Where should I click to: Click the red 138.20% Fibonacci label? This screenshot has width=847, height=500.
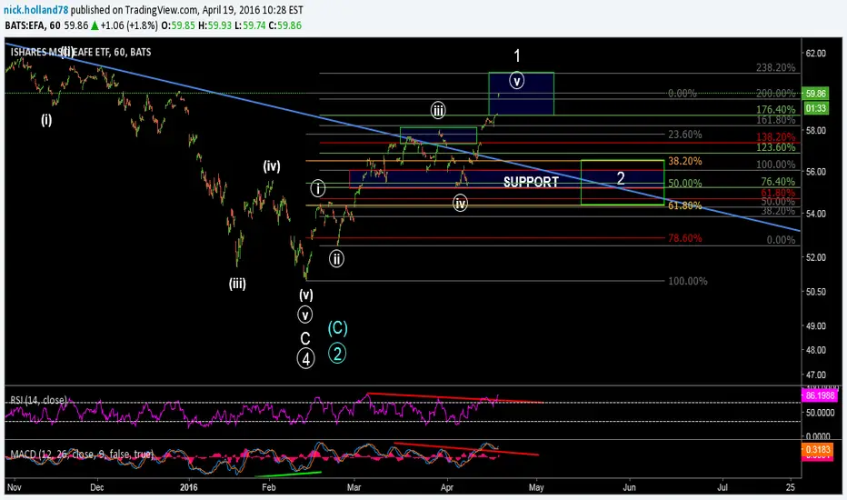pyautogui.click(x=776, y=136)
